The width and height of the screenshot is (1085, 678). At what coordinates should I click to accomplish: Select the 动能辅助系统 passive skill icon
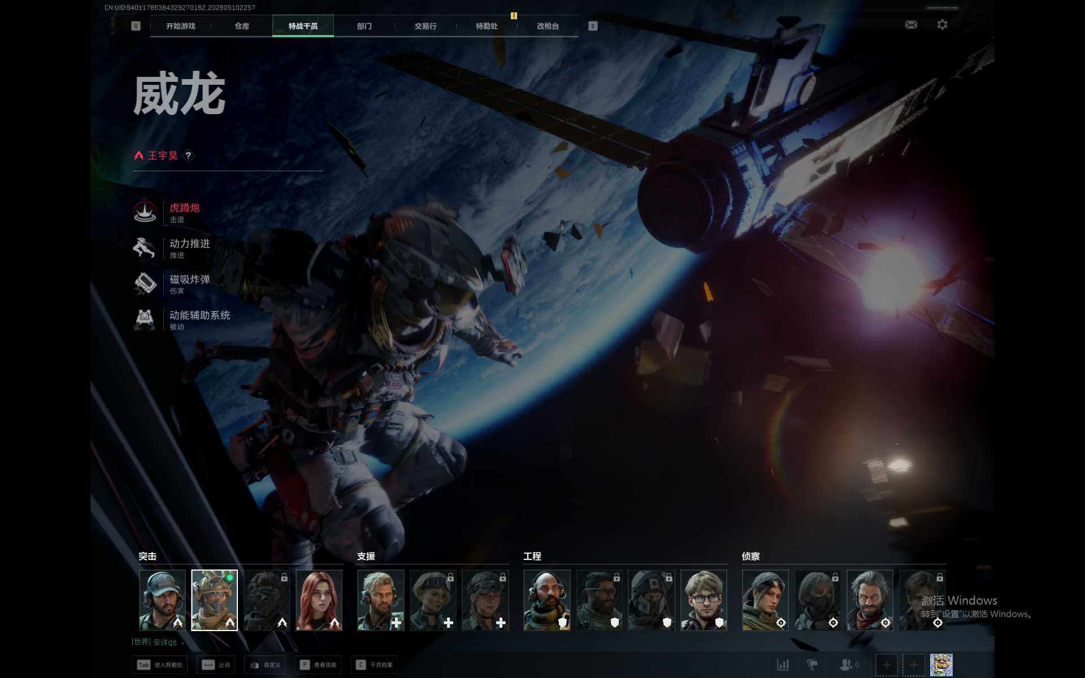145,319
